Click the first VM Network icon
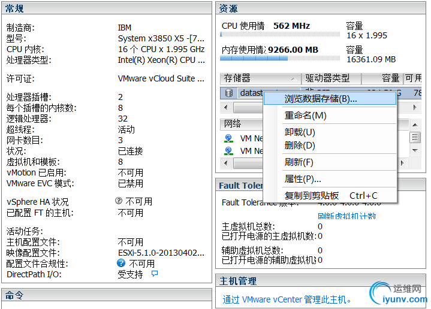Viewport: 431px width, 309px height. [228, 138]
